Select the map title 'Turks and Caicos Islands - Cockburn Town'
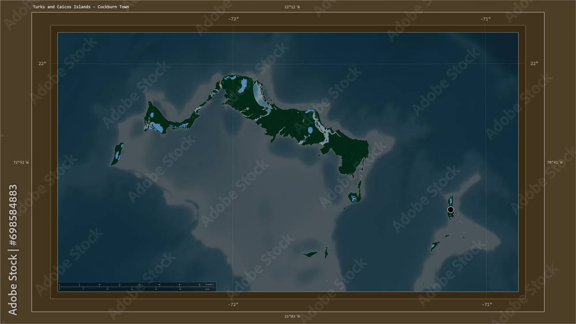The image size is (576, 324). click(81, 6)
